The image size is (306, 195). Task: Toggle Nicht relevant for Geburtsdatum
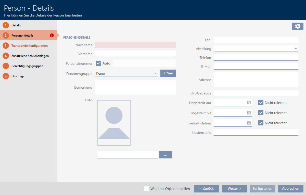pos(261,123)
